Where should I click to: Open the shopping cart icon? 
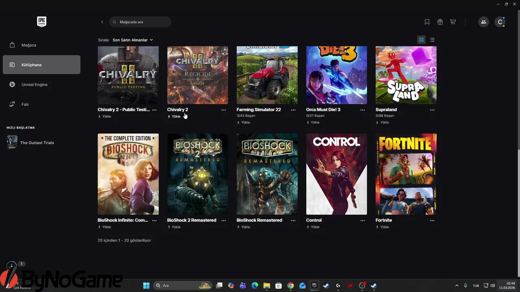[x=453, y=22]
